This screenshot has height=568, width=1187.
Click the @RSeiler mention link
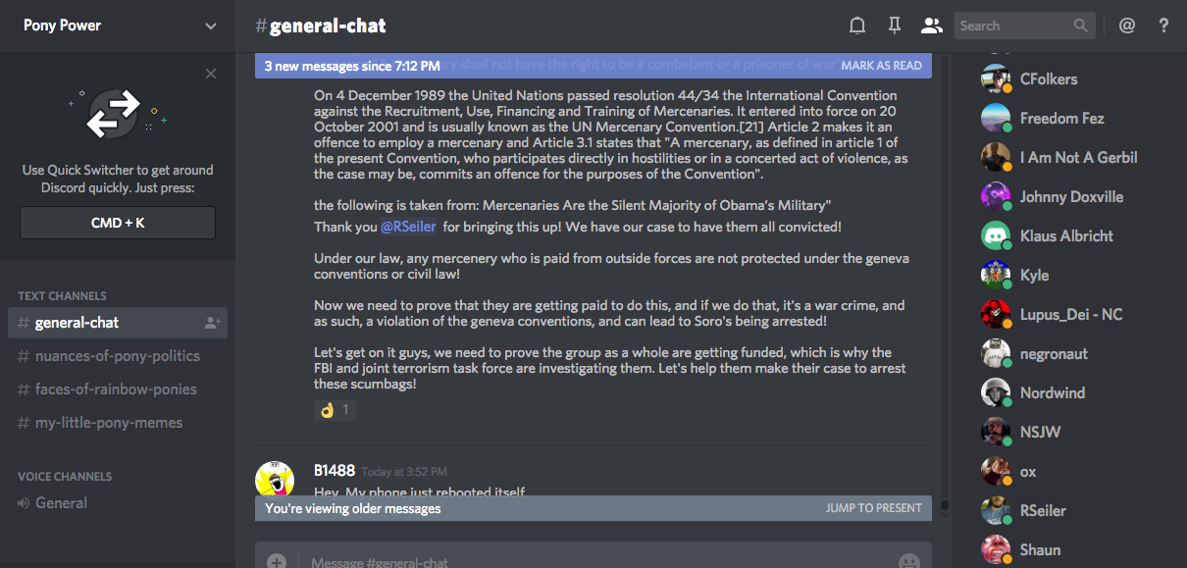[x=408, y=227]
